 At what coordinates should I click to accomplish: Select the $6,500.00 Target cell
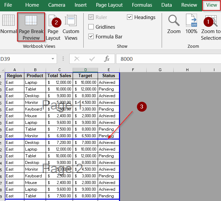(85, 136)
